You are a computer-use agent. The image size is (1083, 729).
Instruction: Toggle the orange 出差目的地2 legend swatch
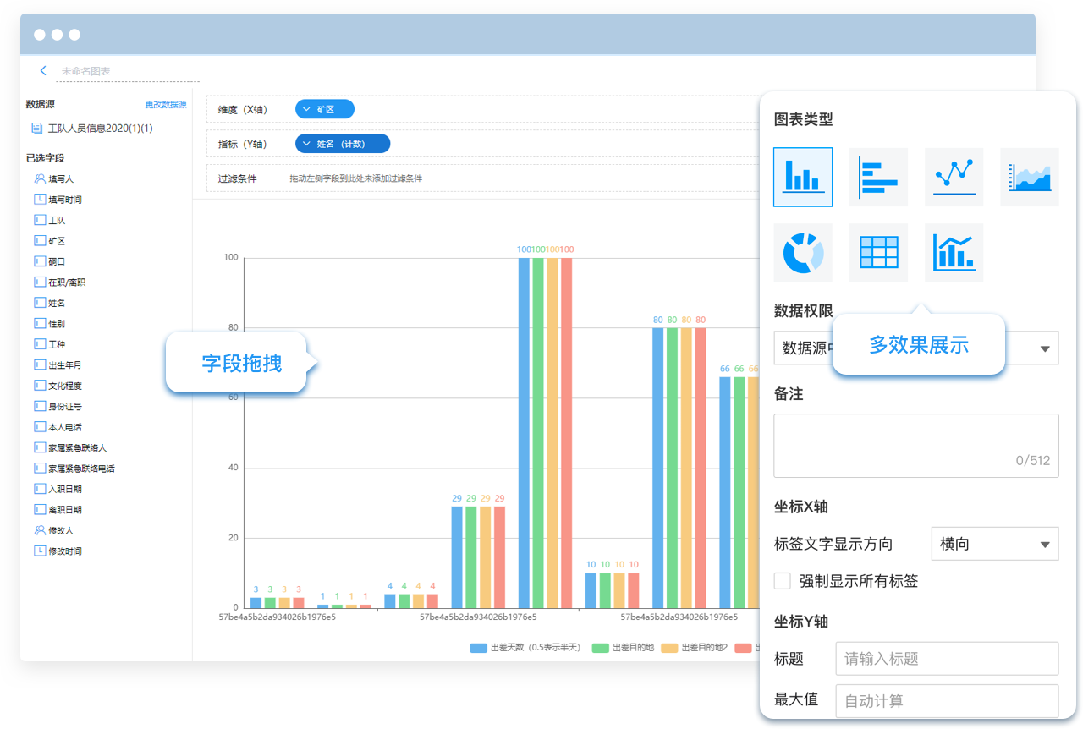point(669,648)
